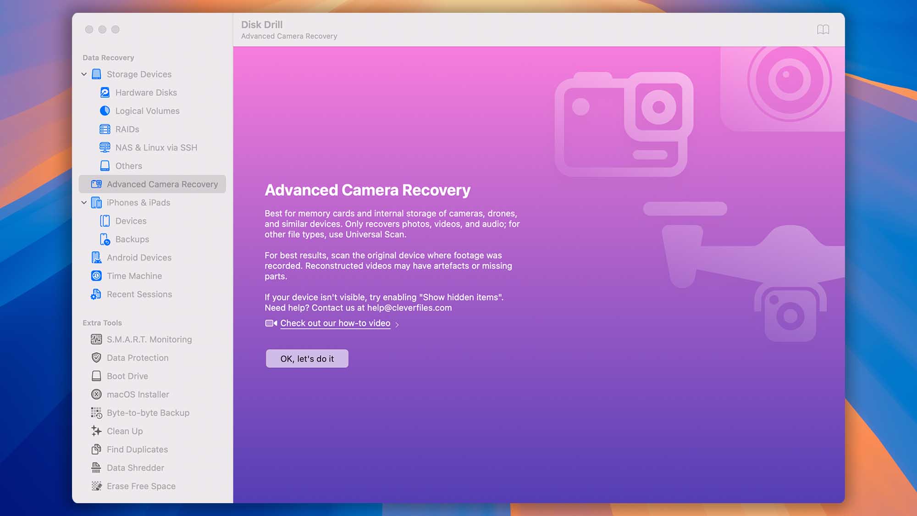Click the Advanced Camera Recovery heading
917x516 pixels.
(x=368, y=190)
